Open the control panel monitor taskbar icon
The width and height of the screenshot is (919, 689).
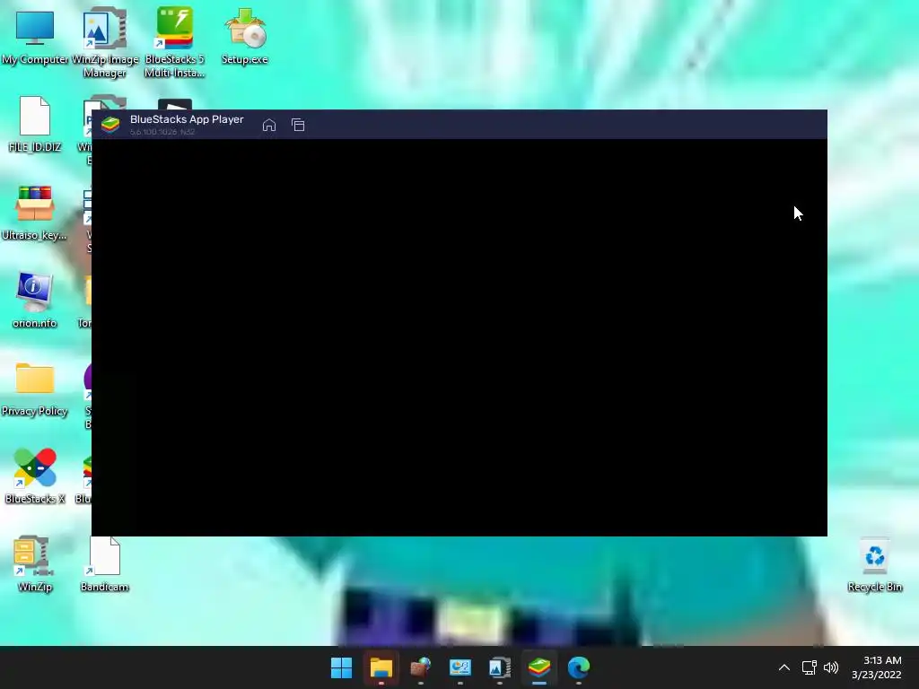460,667
